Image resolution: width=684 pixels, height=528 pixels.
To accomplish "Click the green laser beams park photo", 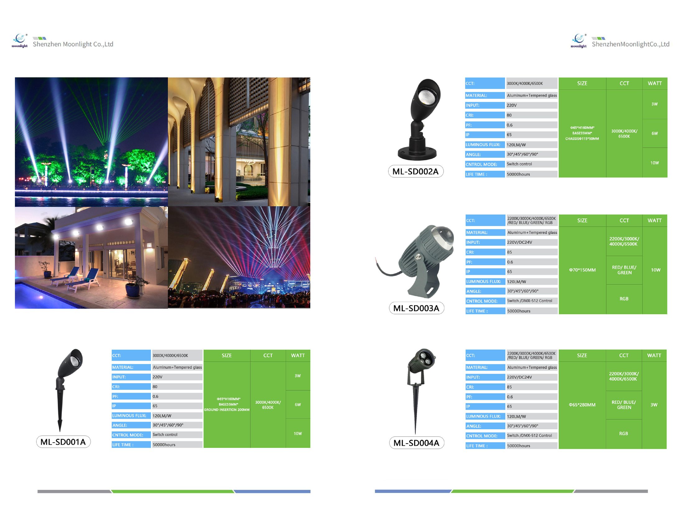I will click(91, 142).
